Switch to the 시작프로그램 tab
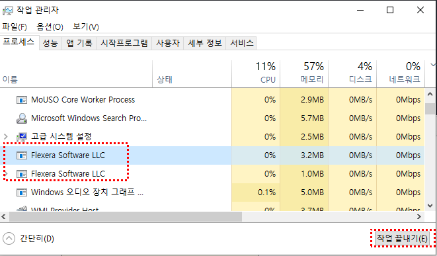The height and width of the screenshot is (256, 437). 124,43
